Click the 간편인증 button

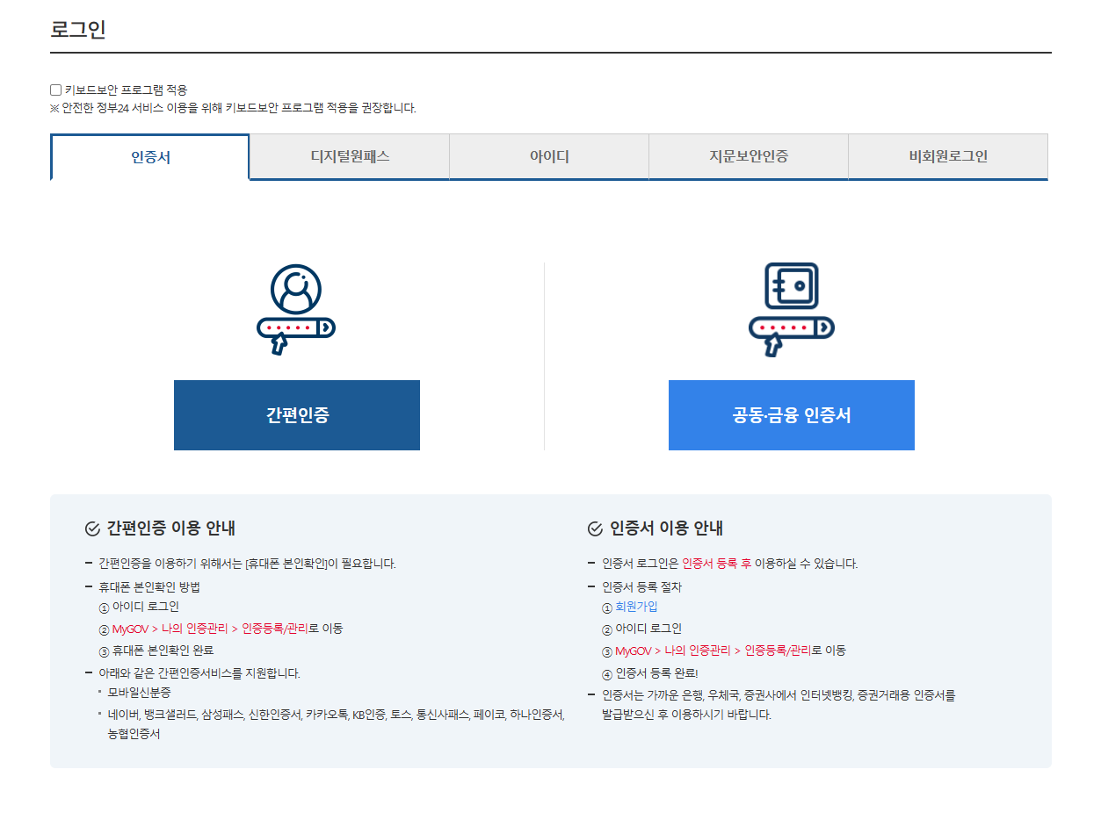coord(296,415)
